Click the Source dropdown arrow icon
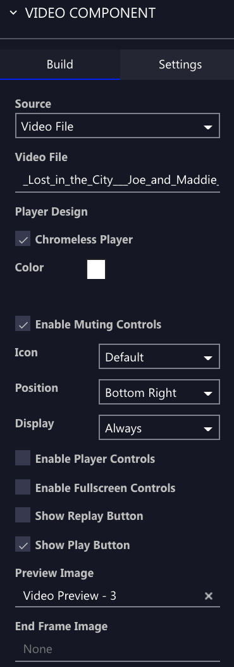 click(207, 127)
